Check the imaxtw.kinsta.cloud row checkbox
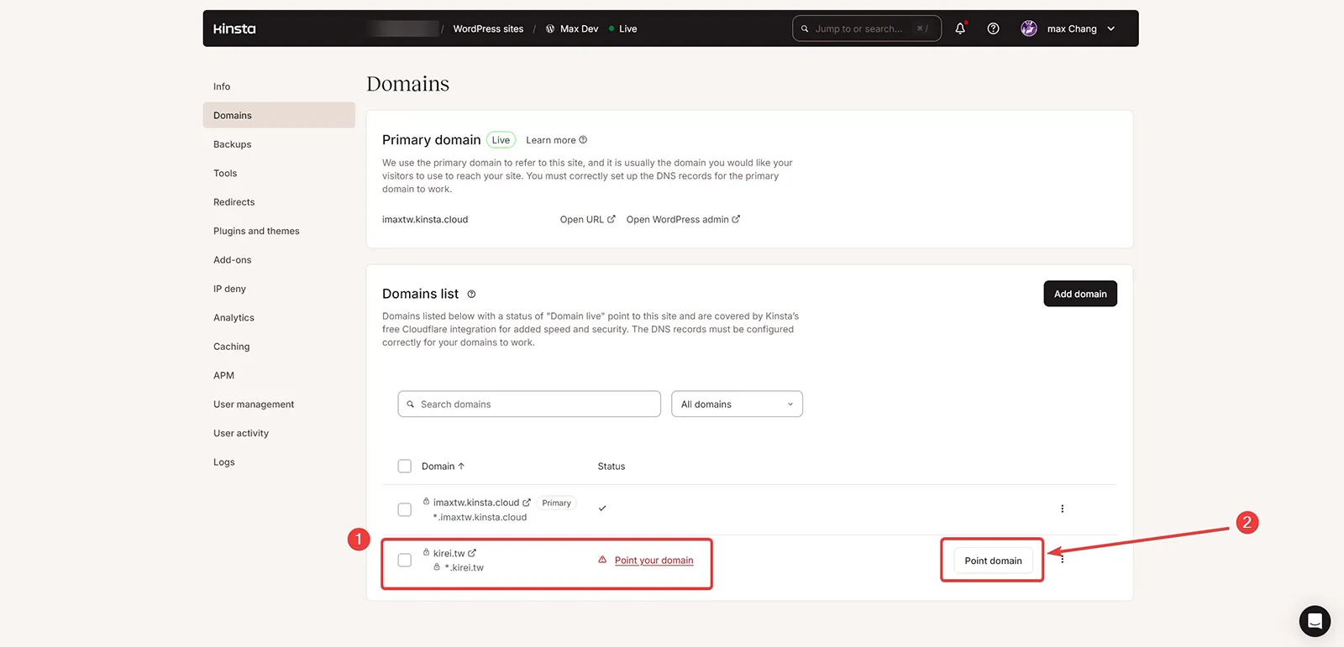This screenshot has height=647, width=1344. 404,509
